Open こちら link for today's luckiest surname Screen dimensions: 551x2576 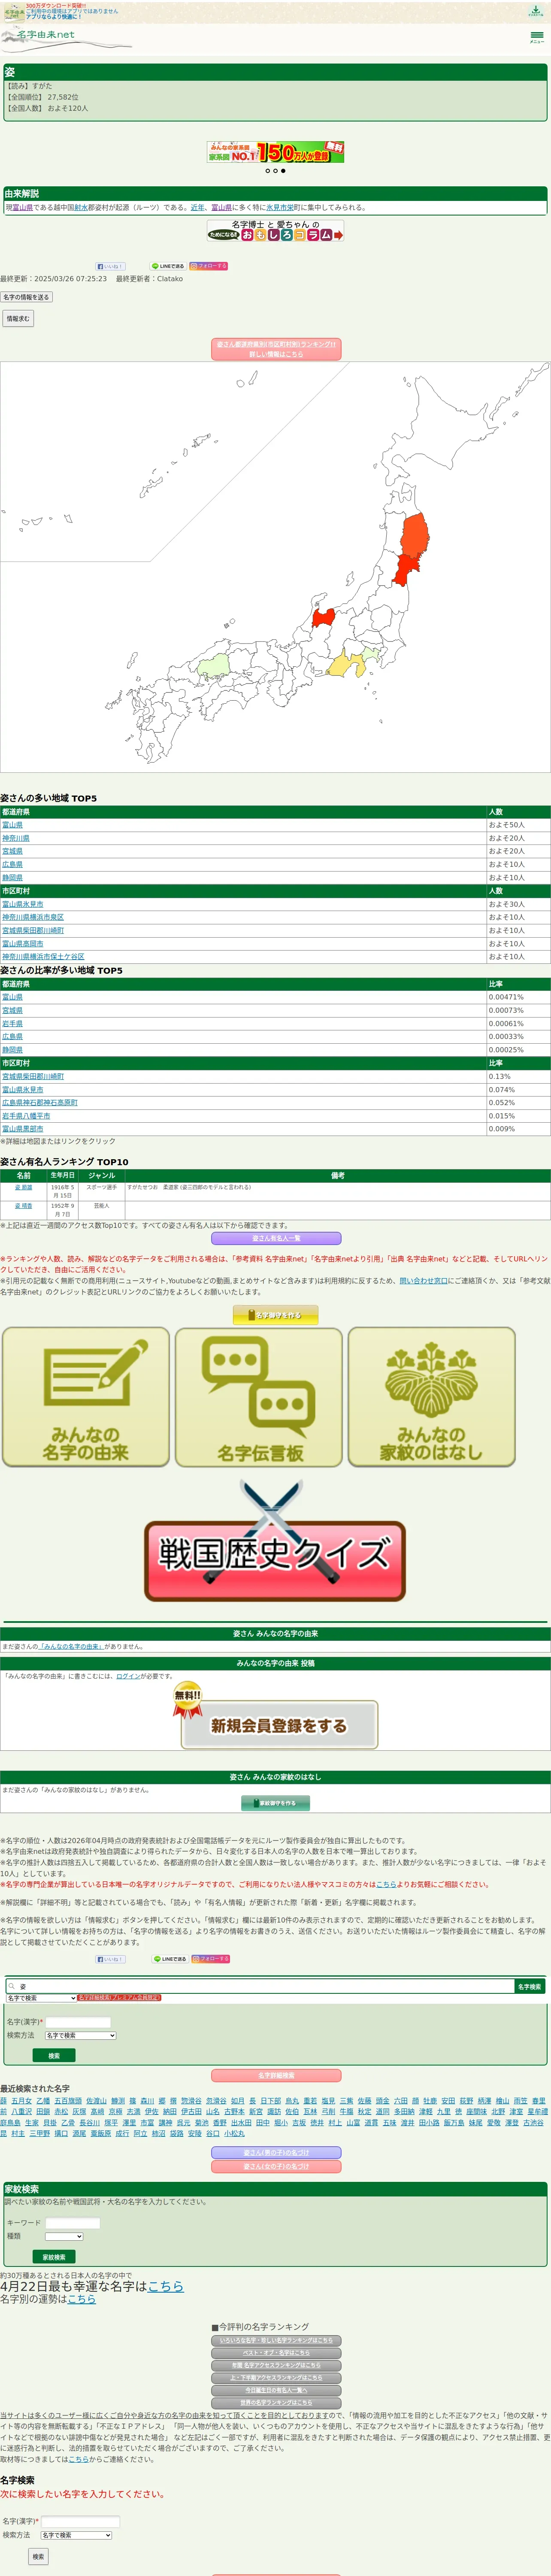pyautogui.click(x=165, y=2286)
